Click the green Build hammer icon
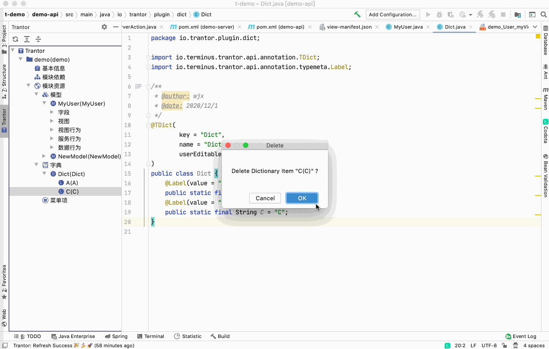Image resolution: width=549 pixels, height=349 pixels. pyautogui.click(x=357, y=15)
